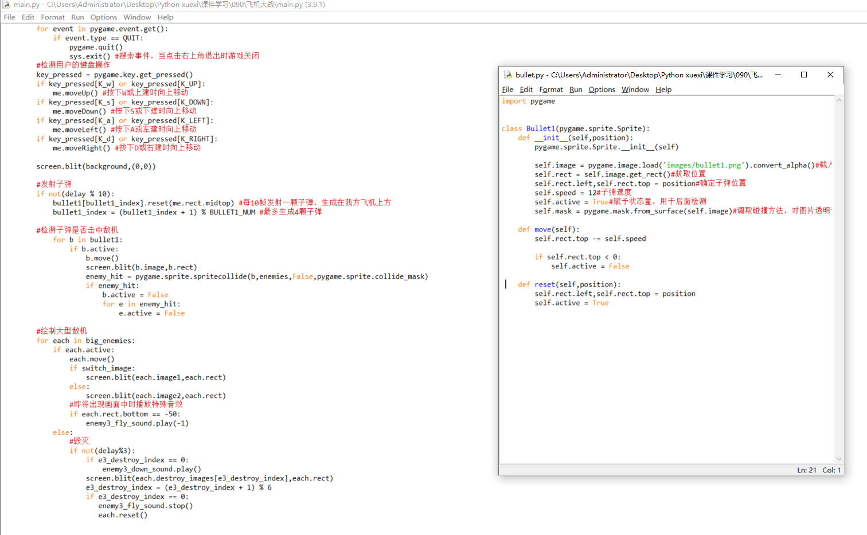
Task: Click 'for each in big_enemies:' line
Action: pos(85,341)
